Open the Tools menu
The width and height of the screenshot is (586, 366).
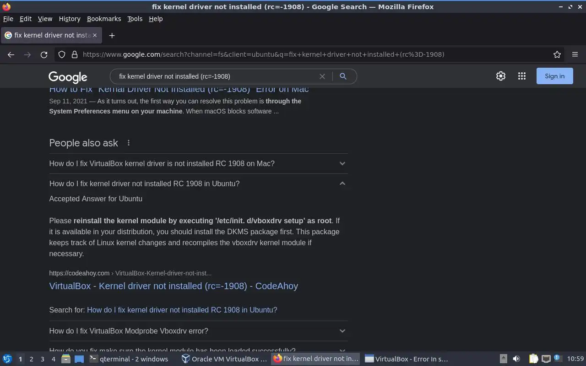tap(135, 19)
